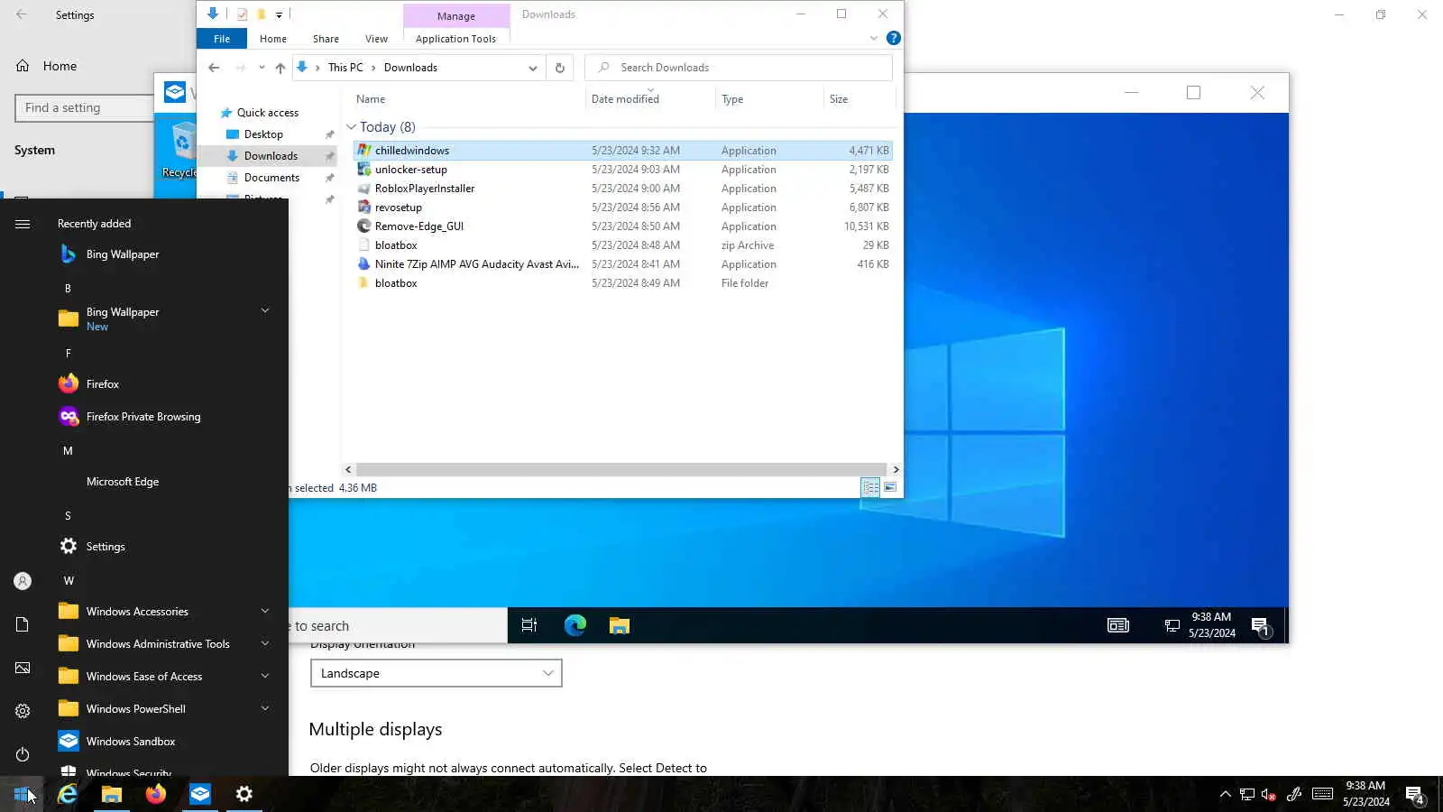Open Edge from the Sandbox window taskbar
This screenshot has height=812, width=1443.
pos(575,625)
